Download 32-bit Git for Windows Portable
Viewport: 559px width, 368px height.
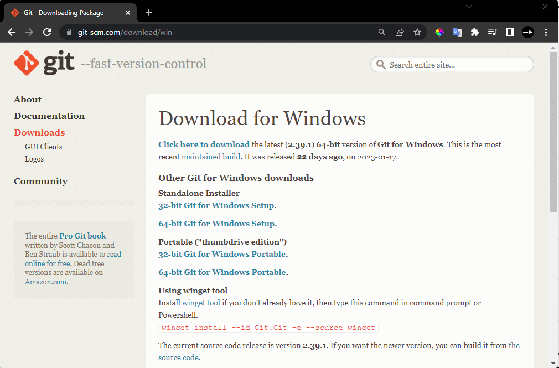(222, 254)
